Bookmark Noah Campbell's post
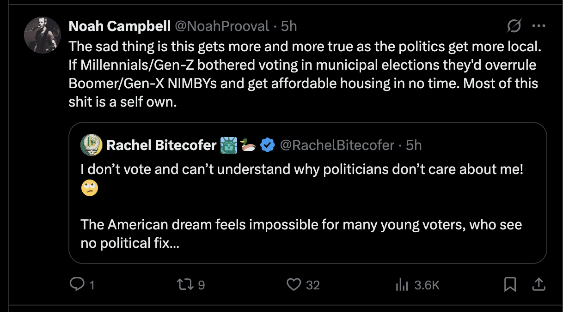Image resolution: width=563 pixels, height=312 pixels. (510, 285)
